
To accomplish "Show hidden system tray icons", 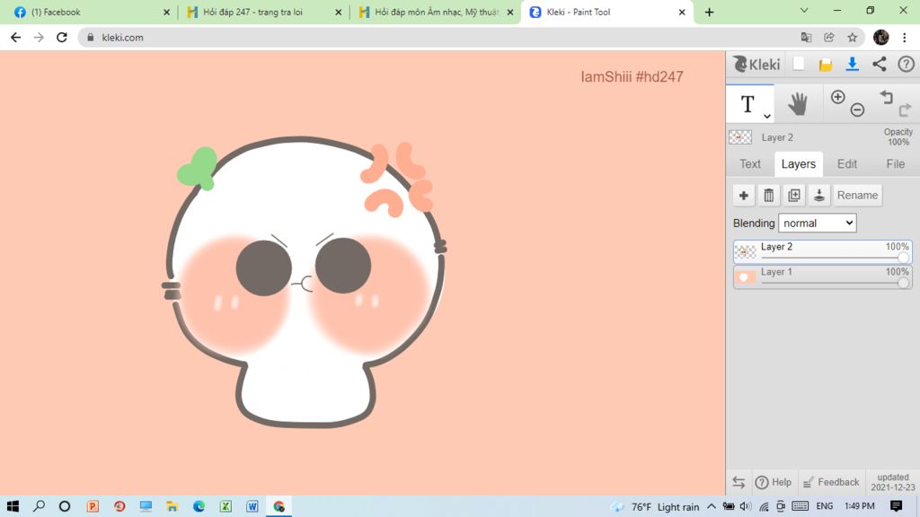I will coord(712,506).
